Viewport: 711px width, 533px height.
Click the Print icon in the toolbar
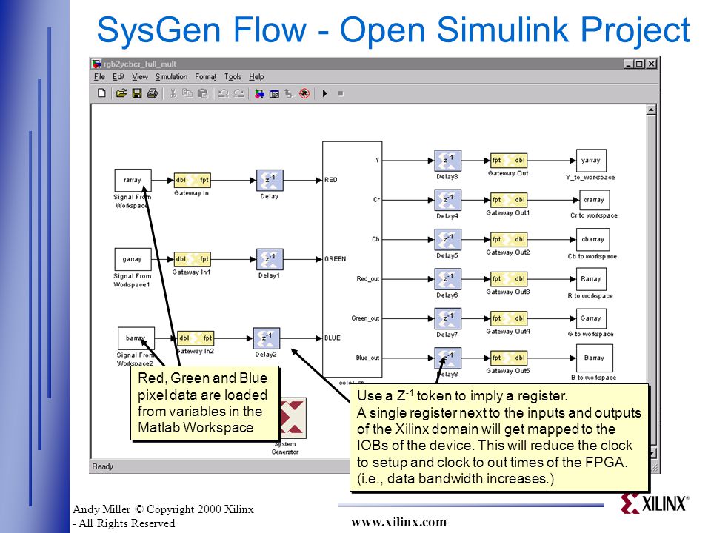coord(152,93)
